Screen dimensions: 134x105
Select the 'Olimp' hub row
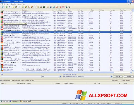[66, 39]
